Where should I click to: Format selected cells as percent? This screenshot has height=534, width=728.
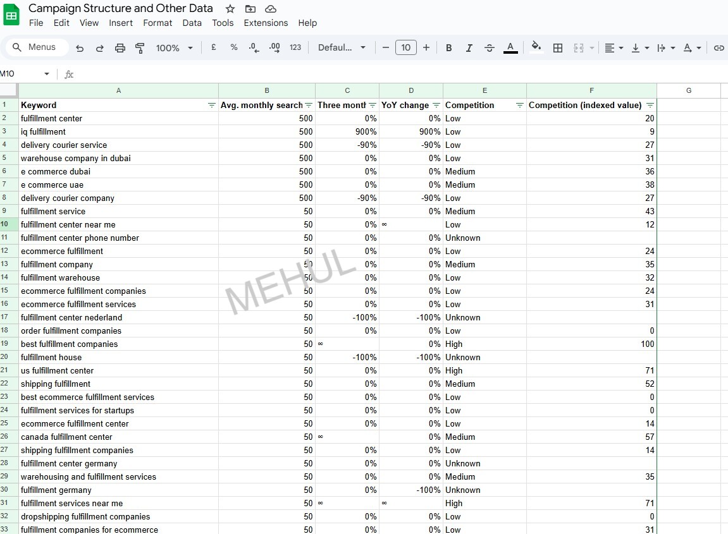point(233,47)
